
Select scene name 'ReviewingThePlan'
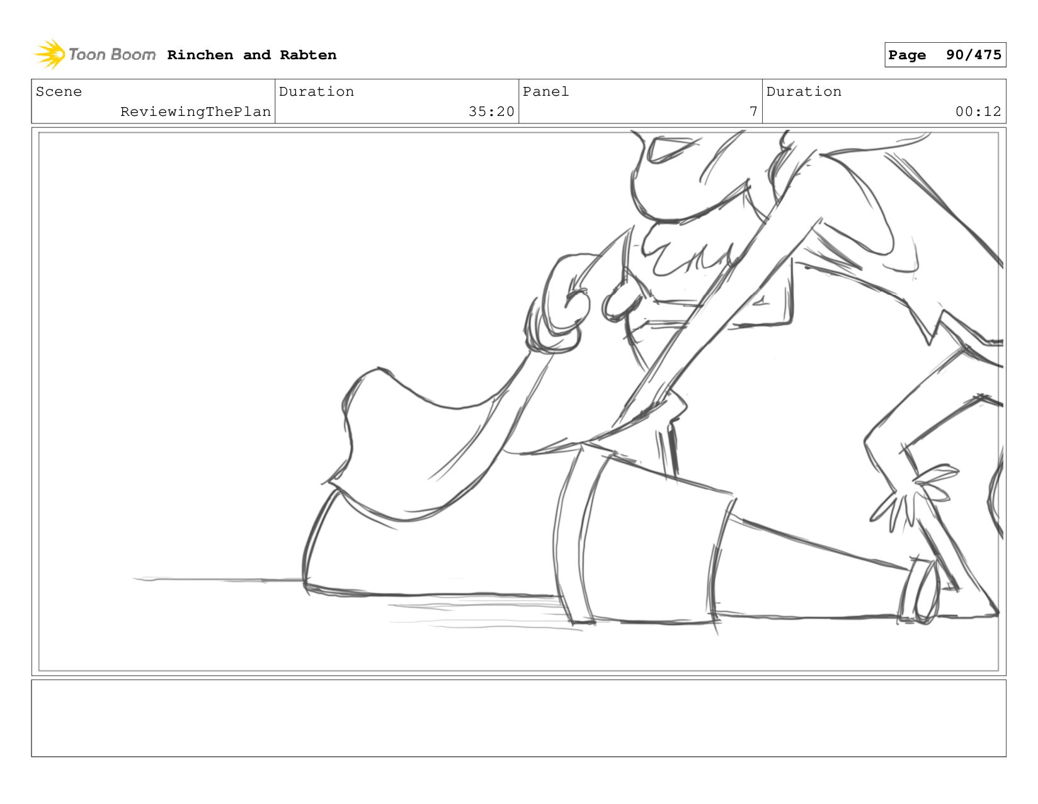196,112
